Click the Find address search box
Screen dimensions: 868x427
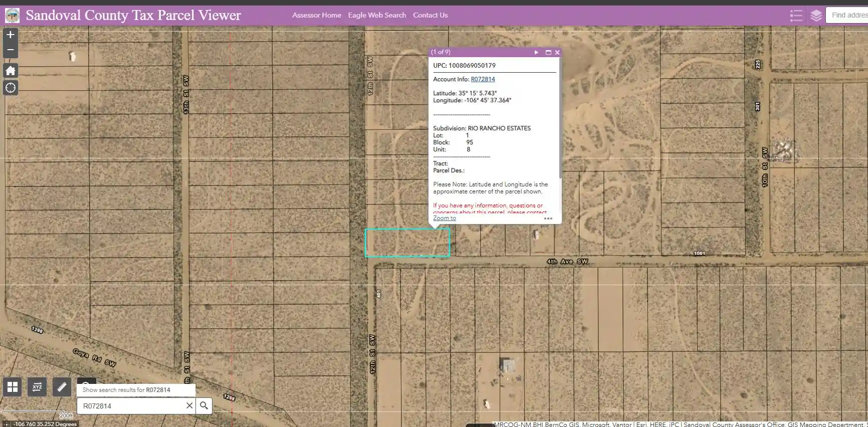click(x=847, y=16)
